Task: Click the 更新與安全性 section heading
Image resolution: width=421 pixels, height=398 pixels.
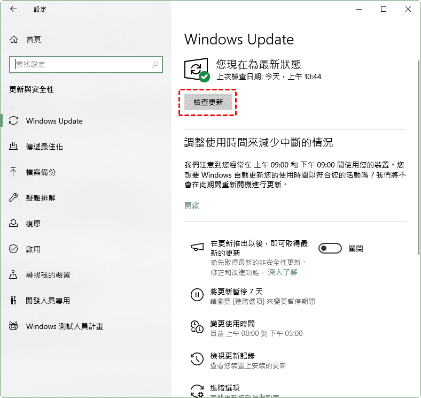Action: [x=32, y=89]
